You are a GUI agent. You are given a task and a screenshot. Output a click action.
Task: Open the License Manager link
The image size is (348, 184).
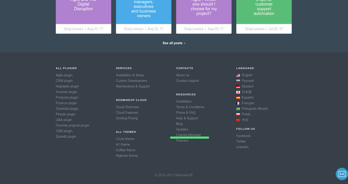(188, 135)
